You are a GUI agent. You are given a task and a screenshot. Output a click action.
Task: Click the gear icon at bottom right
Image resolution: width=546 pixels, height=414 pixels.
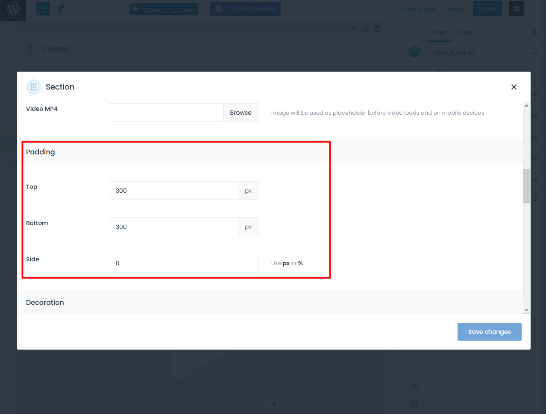coord(414,403)
